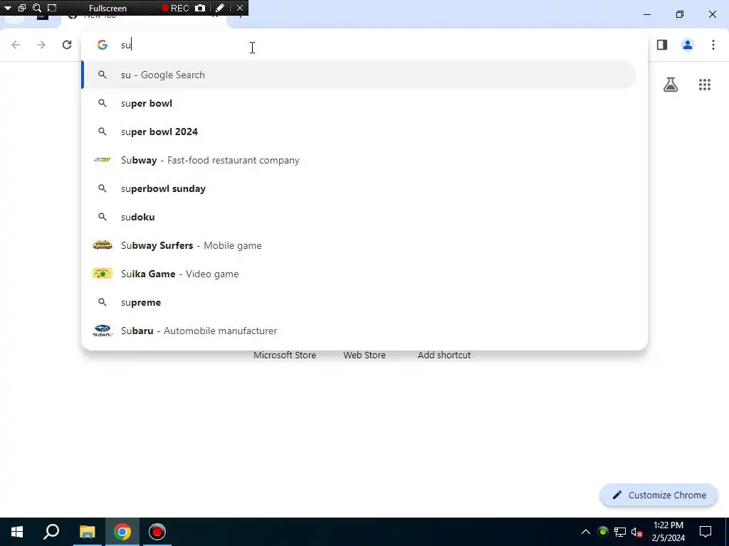Select Subway fast-food restaurant suggestion
Screen dimensions: 729x546
point(359,160)
